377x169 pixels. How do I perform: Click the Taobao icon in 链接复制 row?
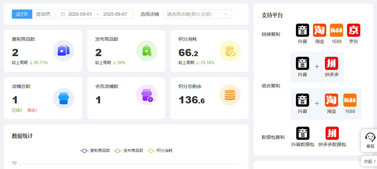(319, 30)
